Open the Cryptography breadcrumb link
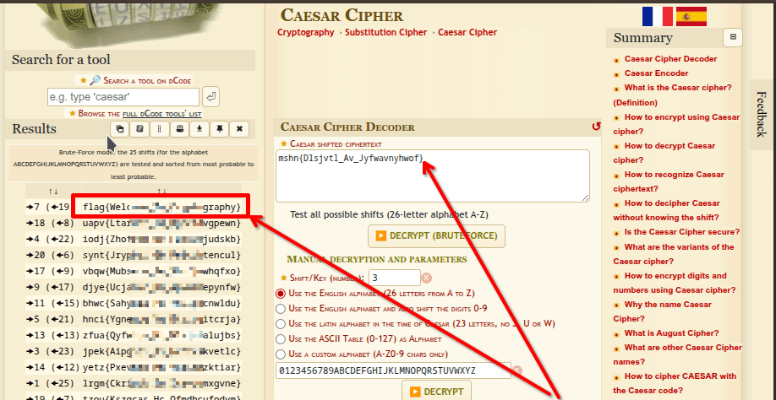This screenshot has height=400, width=776. click(306, 32)
